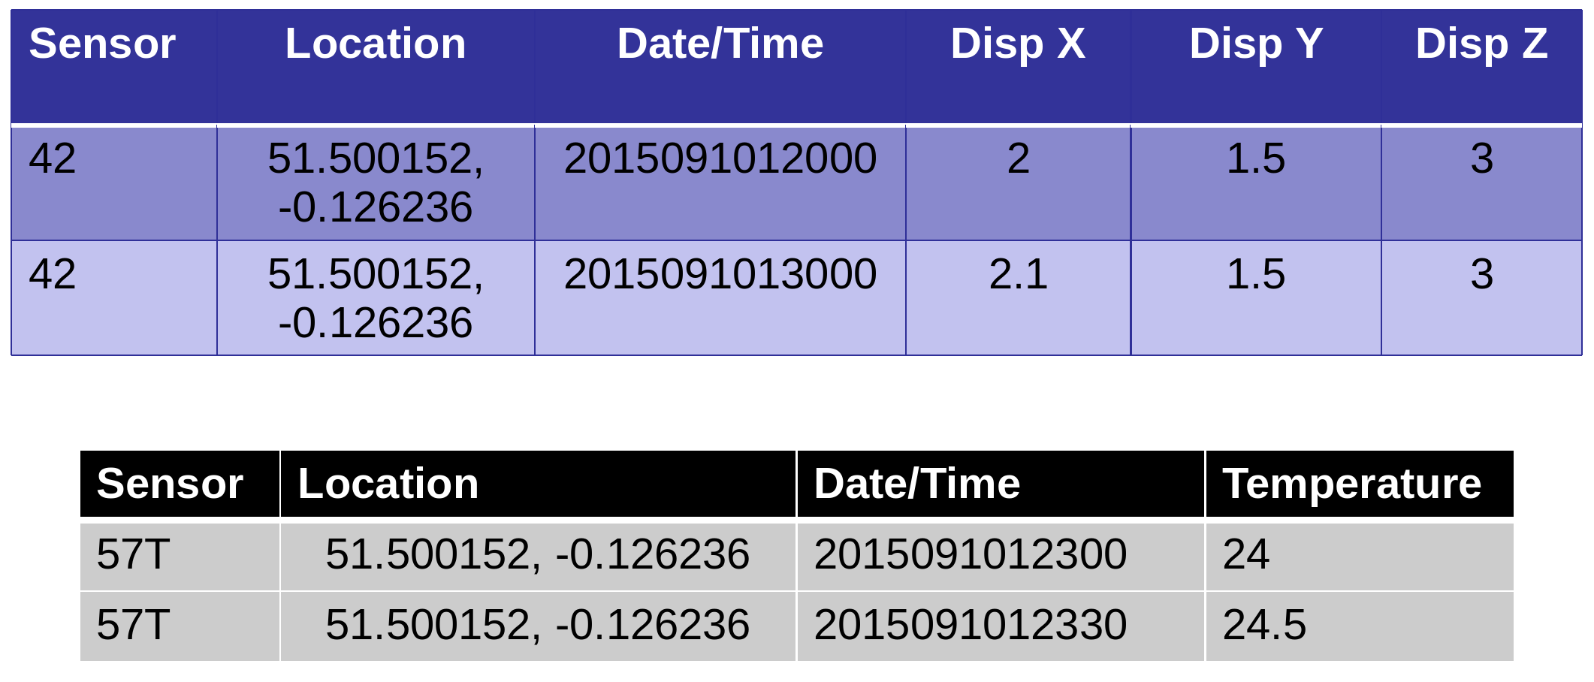
Task: Click the Location header in black table
Action: pos(388,484)
